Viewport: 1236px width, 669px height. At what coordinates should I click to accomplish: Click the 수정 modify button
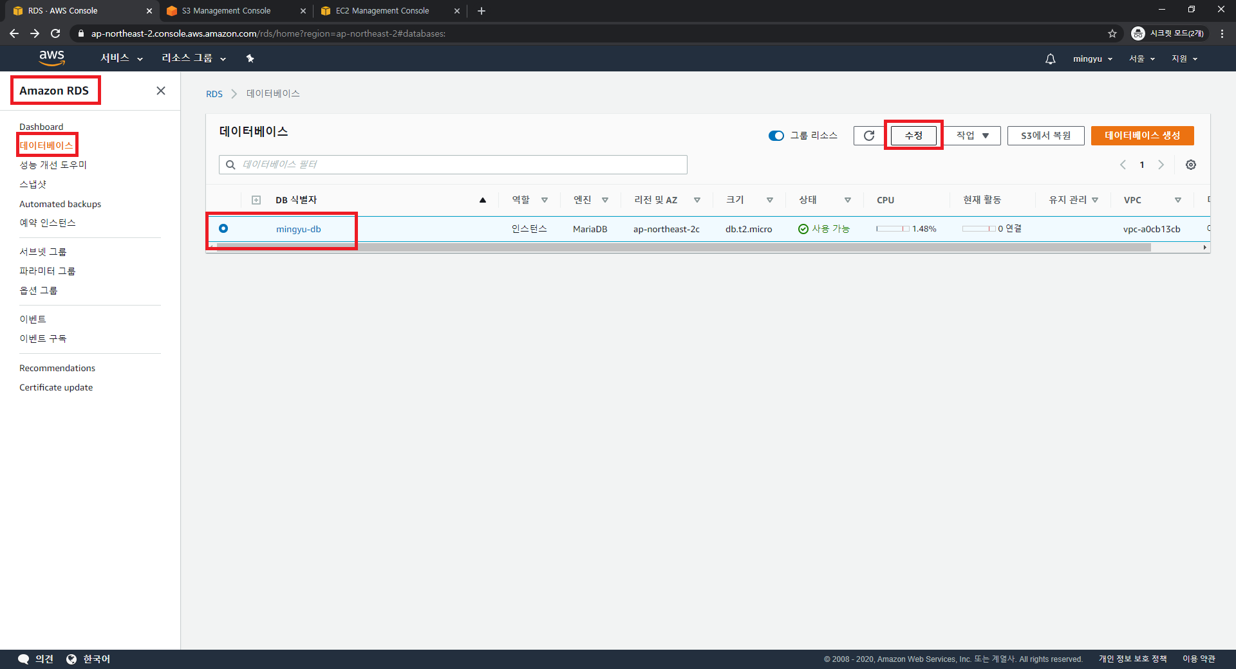coord(913,136)
